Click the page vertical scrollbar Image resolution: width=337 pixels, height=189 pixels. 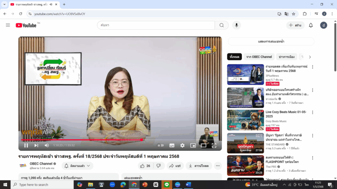click(x=335, y=46)
